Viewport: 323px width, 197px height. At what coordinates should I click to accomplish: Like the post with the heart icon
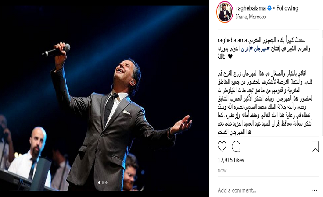point(222,147)
